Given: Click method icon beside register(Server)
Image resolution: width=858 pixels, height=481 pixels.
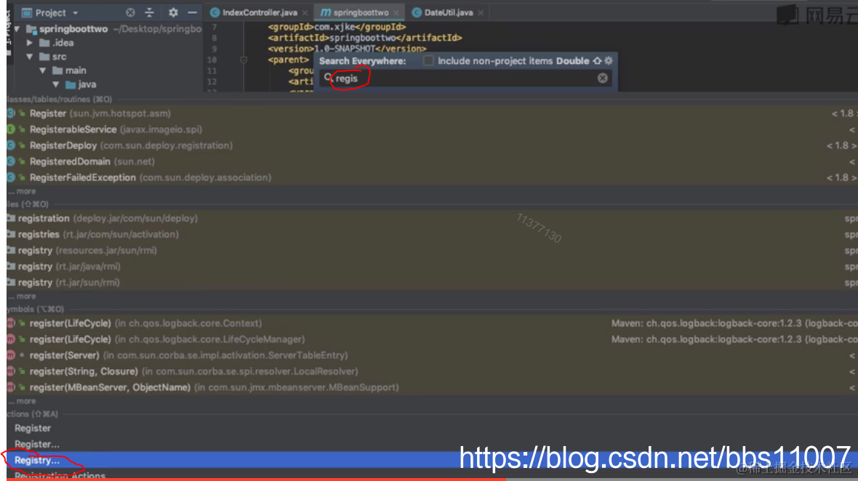Looking at the screenshot, I should click(x=11, y=355).
